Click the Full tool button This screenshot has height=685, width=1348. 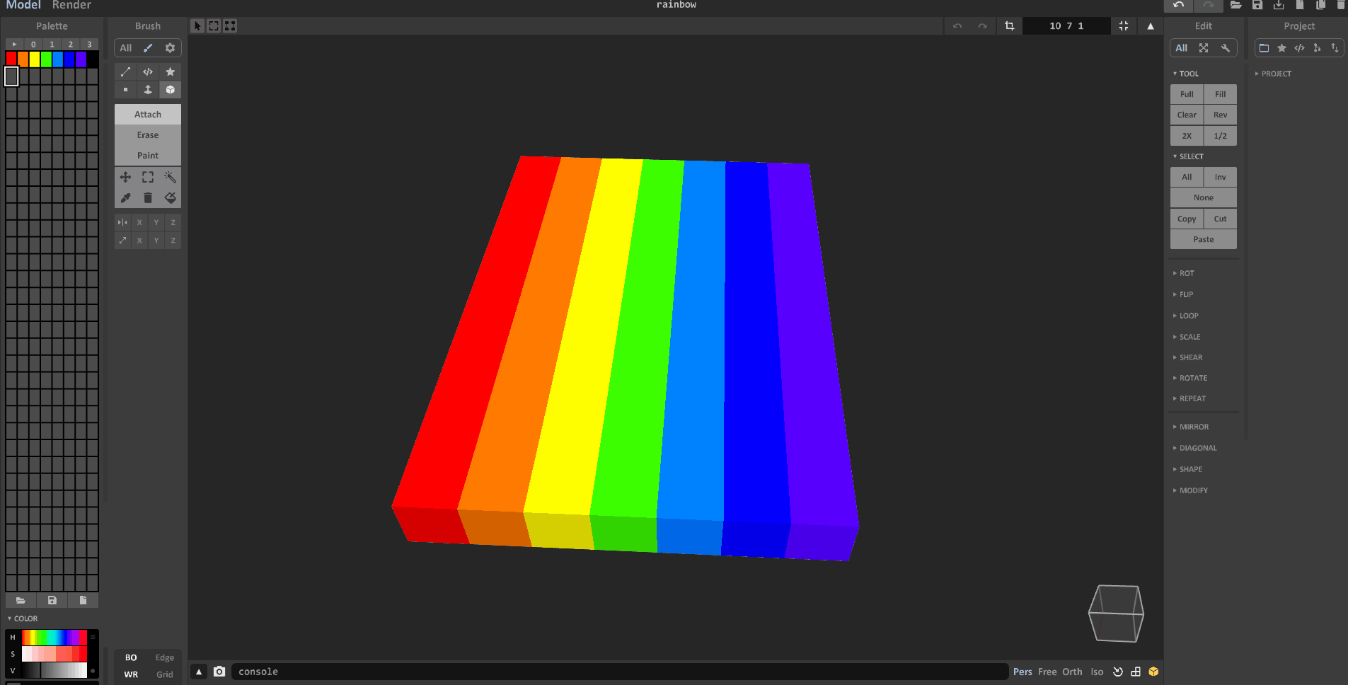[1187, 94]
